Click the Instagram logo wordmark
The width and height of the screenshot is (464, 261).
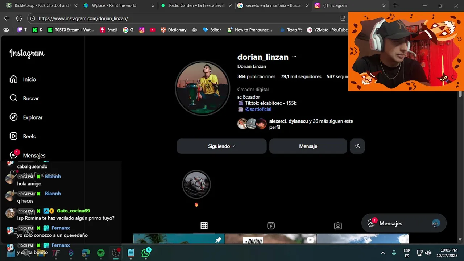[x=27, y=54]
